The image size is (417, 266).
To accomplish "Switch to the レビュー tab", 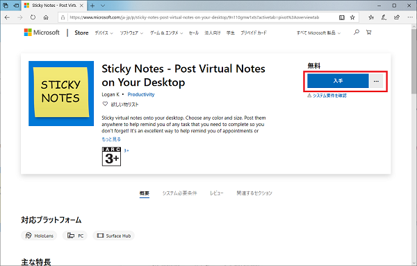I will pos(216,193).
